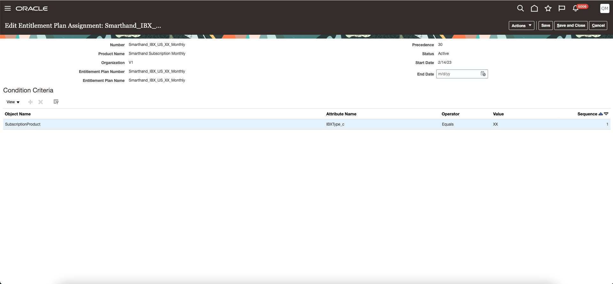
Task: Click the Oracle logo
Action: 32,9
